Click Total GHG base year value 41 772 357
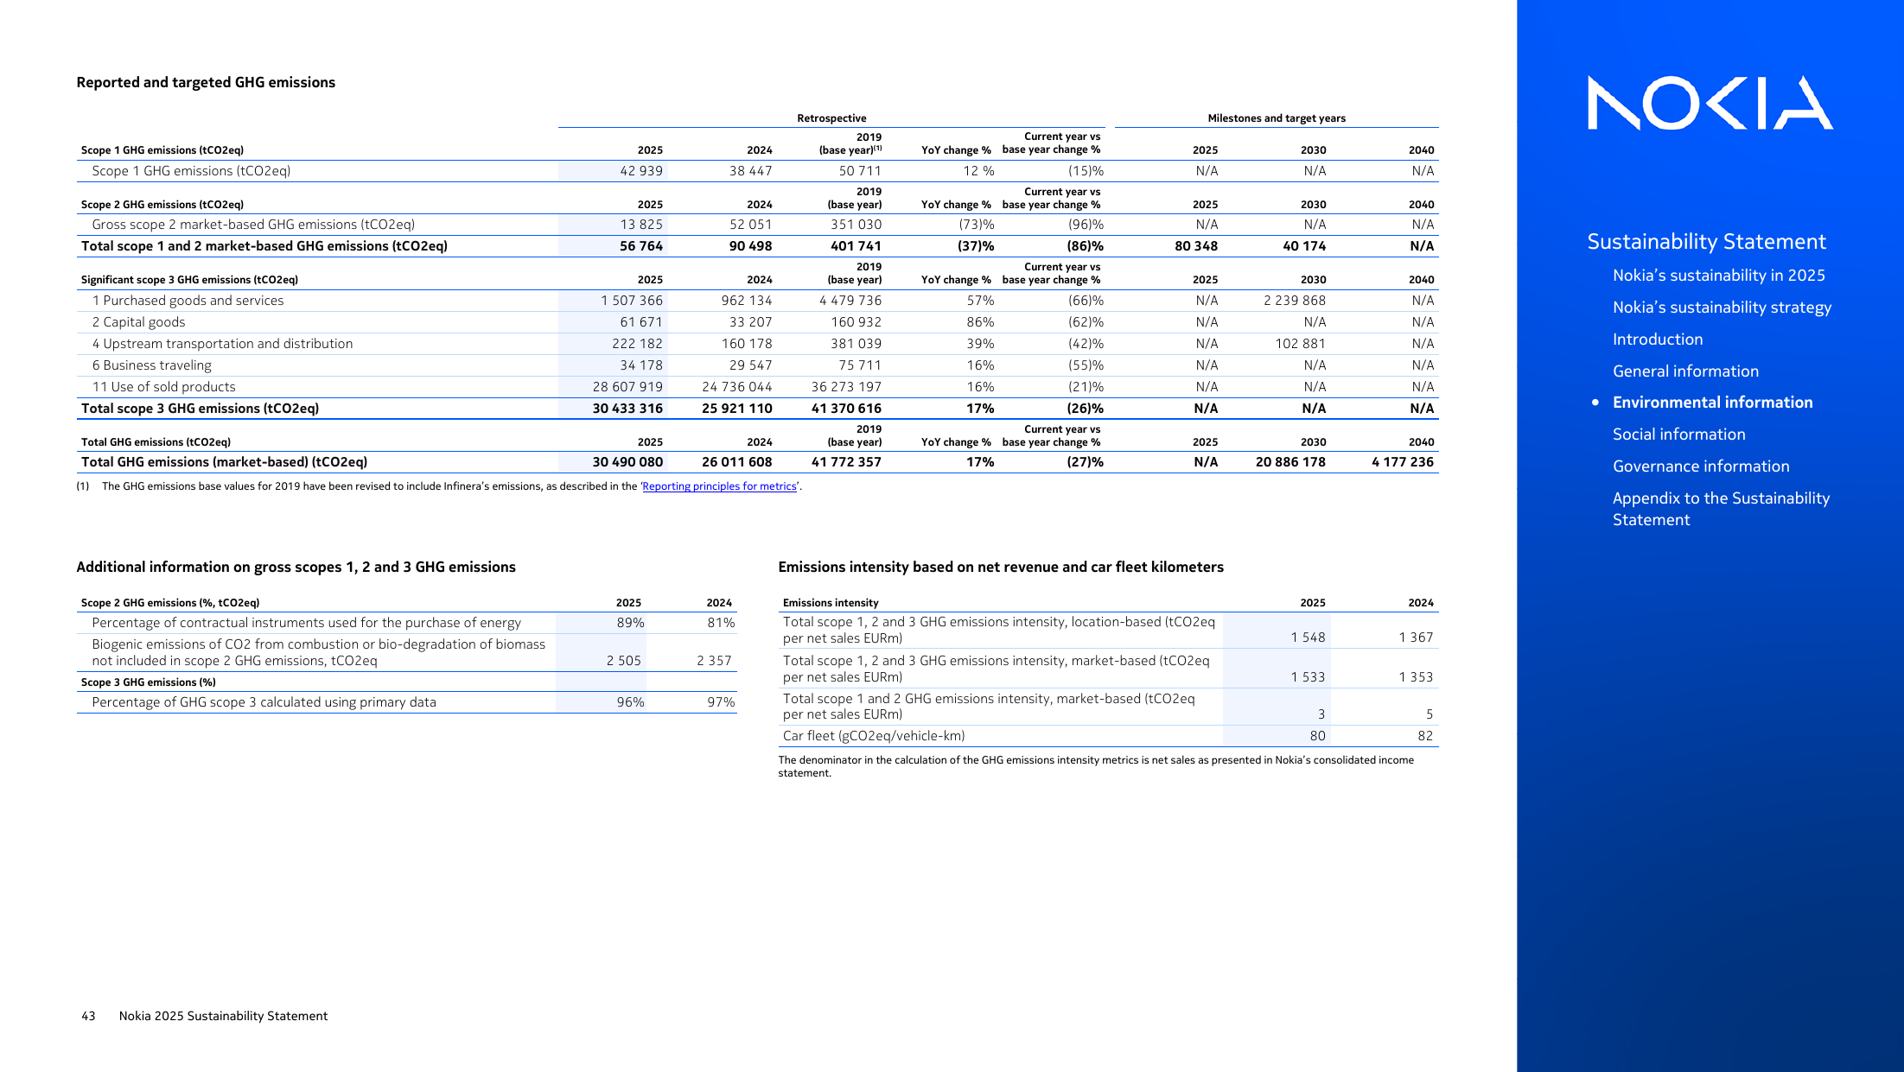The image size is (1904, 1072). (846, 462)
